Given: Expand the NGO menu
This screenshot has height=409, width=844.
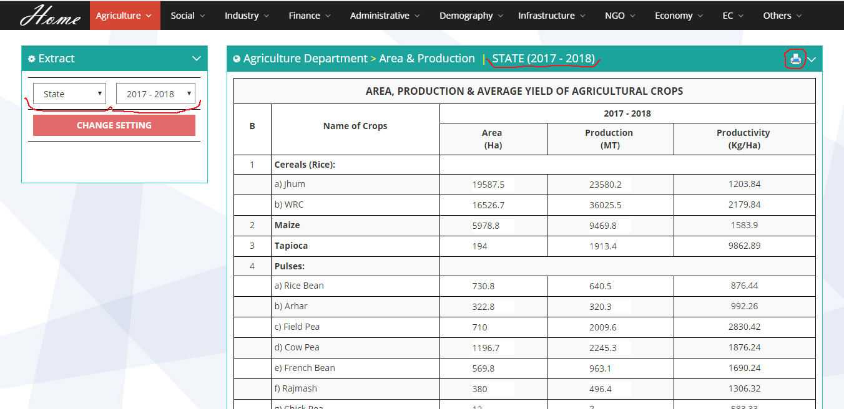Looking at the screenshot, I should tap(619, 16).
